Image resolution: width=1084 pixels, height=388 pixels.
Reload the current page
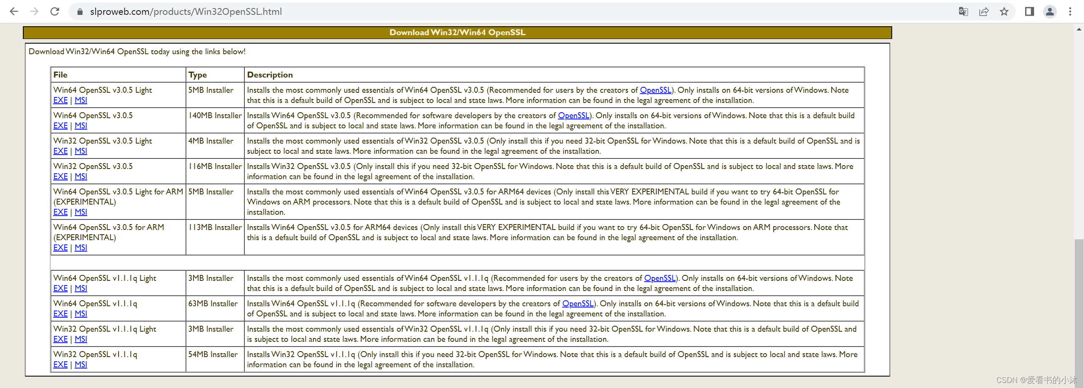pyautogui.click(x=55, y=11)
